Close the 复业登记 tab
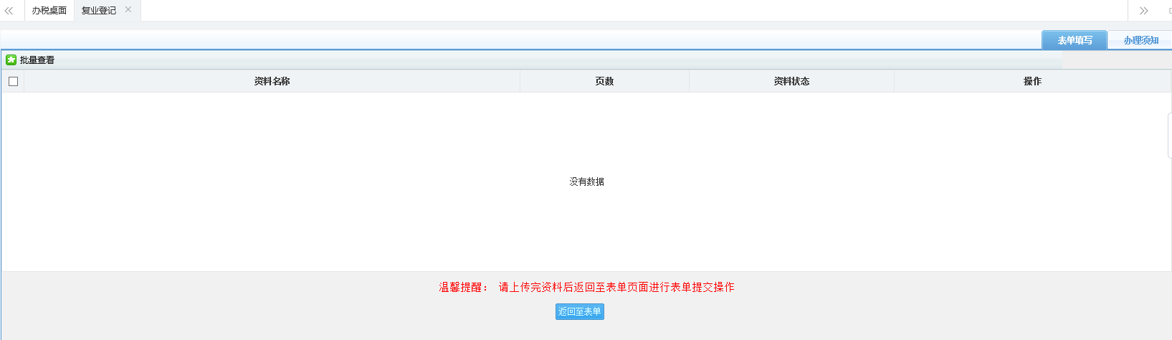Image resolution: width=1172 pixels, height=340 pixels. [128, 10]
